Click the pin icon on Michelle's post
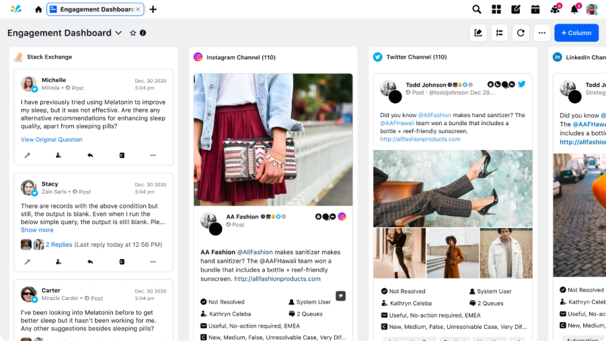The width and height of the screenshot is (606, 341). tap(28, 155)
